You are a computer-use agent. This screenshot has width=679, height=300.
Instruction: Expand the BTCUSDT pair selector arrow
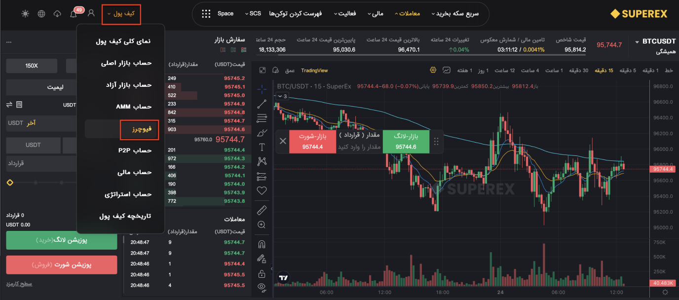click(x=637, y=42)
